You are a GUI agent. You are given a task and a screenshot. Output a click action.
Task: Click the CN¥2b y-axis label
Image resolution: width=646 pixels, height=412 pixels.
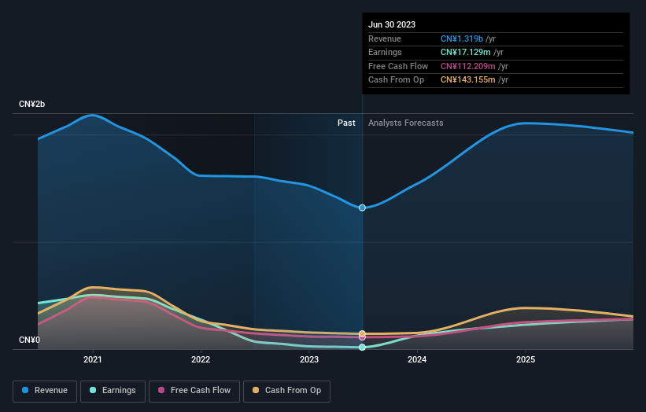(31, 104)
